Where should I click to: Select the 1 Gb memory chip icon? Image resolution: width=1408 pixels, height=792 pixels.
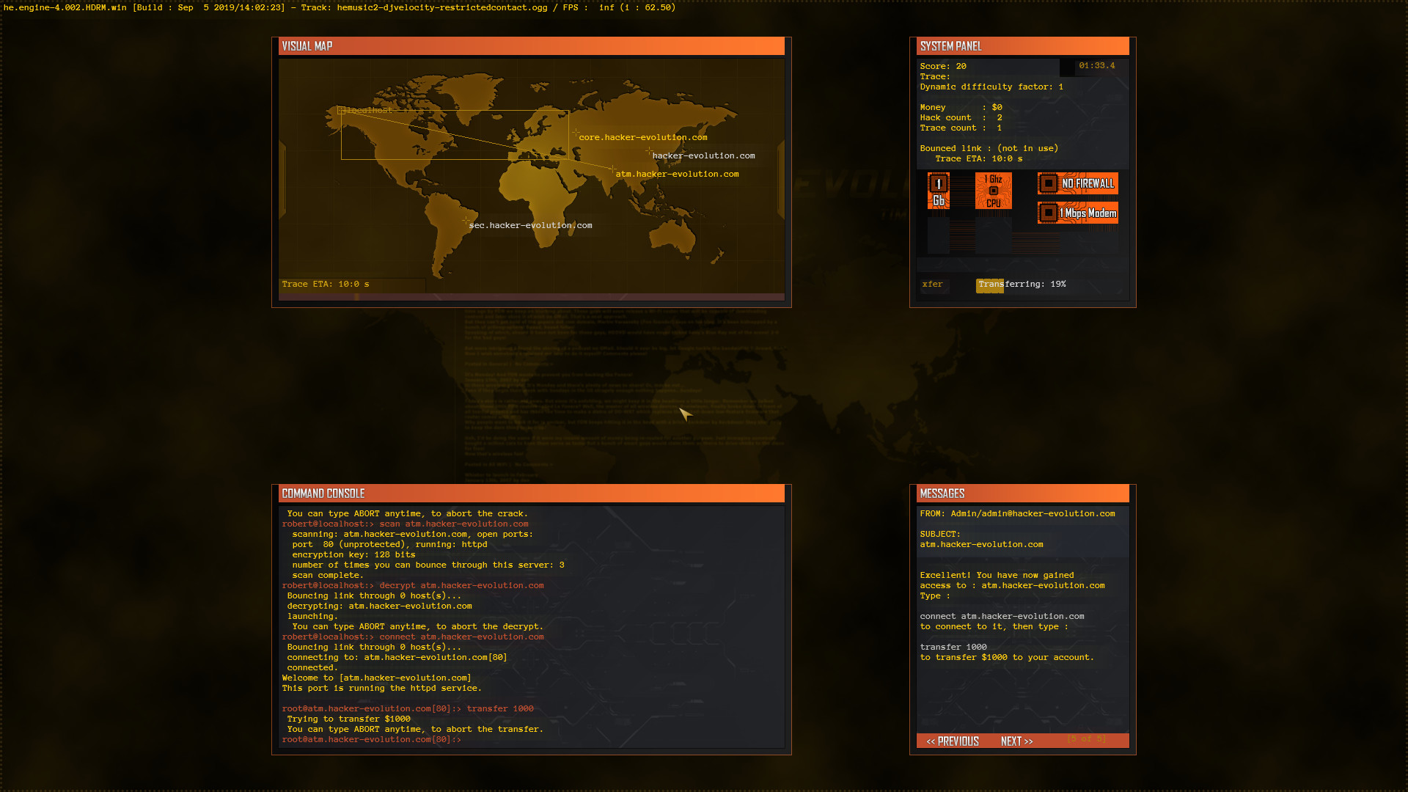pos(939,189)
